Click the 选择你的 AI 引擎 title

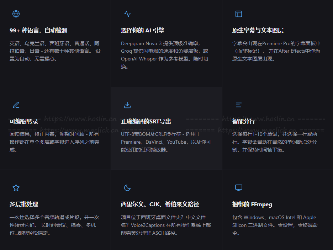[x=142, y=31]
